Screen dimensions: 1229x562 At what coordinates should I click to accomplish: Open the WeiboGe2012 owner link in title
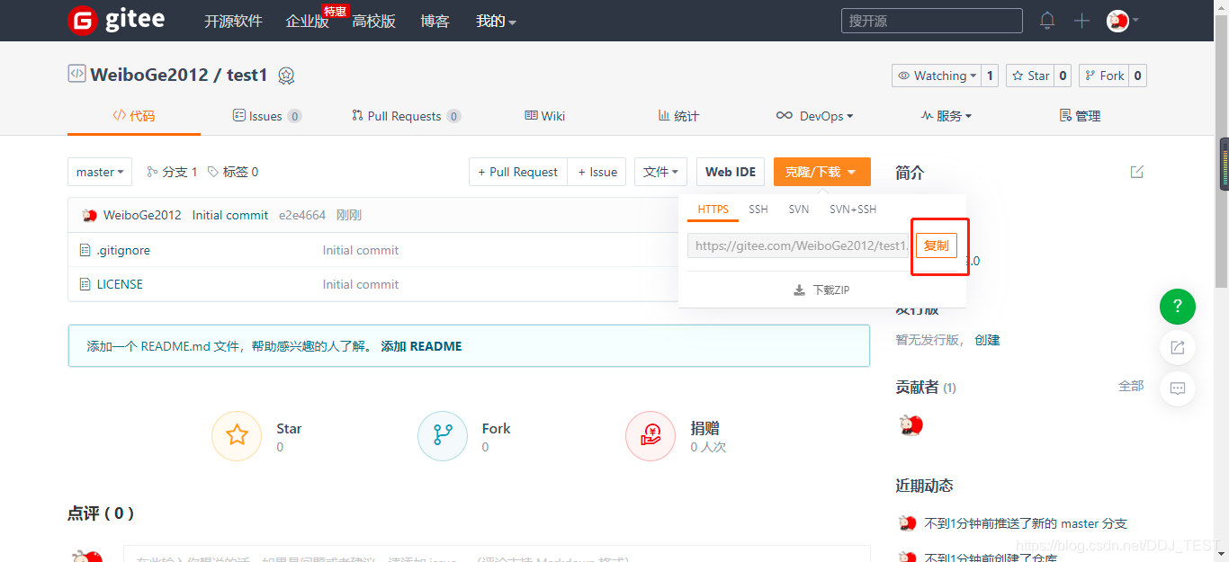tap(149, 75)
